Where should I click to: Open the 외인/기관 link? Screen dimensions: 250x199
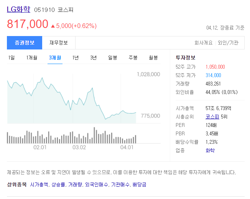(x=228, y=43)
